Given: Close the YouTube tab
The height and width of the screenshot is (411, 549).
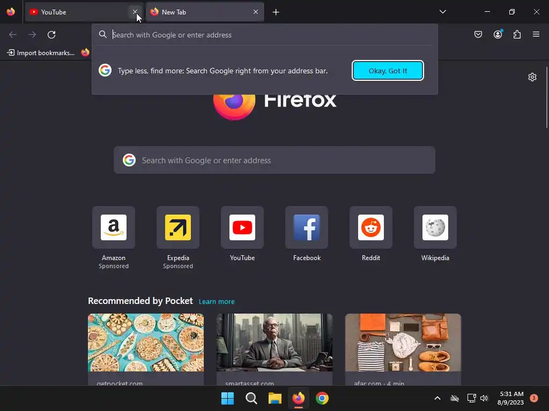Looking at the screenshot, I should pos(135,12).
